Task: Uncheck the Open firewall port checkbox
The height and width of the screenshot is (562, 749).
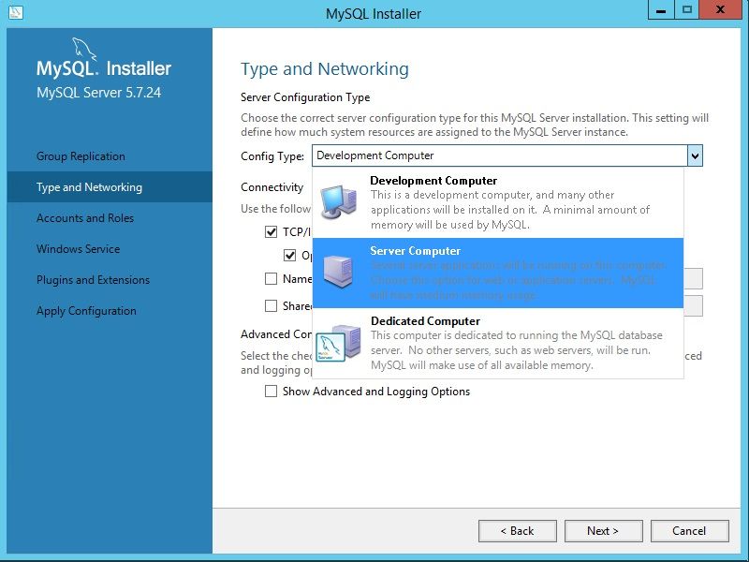Action: point(289,255)
